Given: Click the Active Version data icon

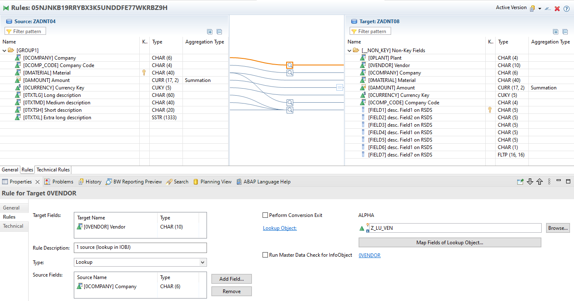Looking at the screenshot, I should (532, 8).
